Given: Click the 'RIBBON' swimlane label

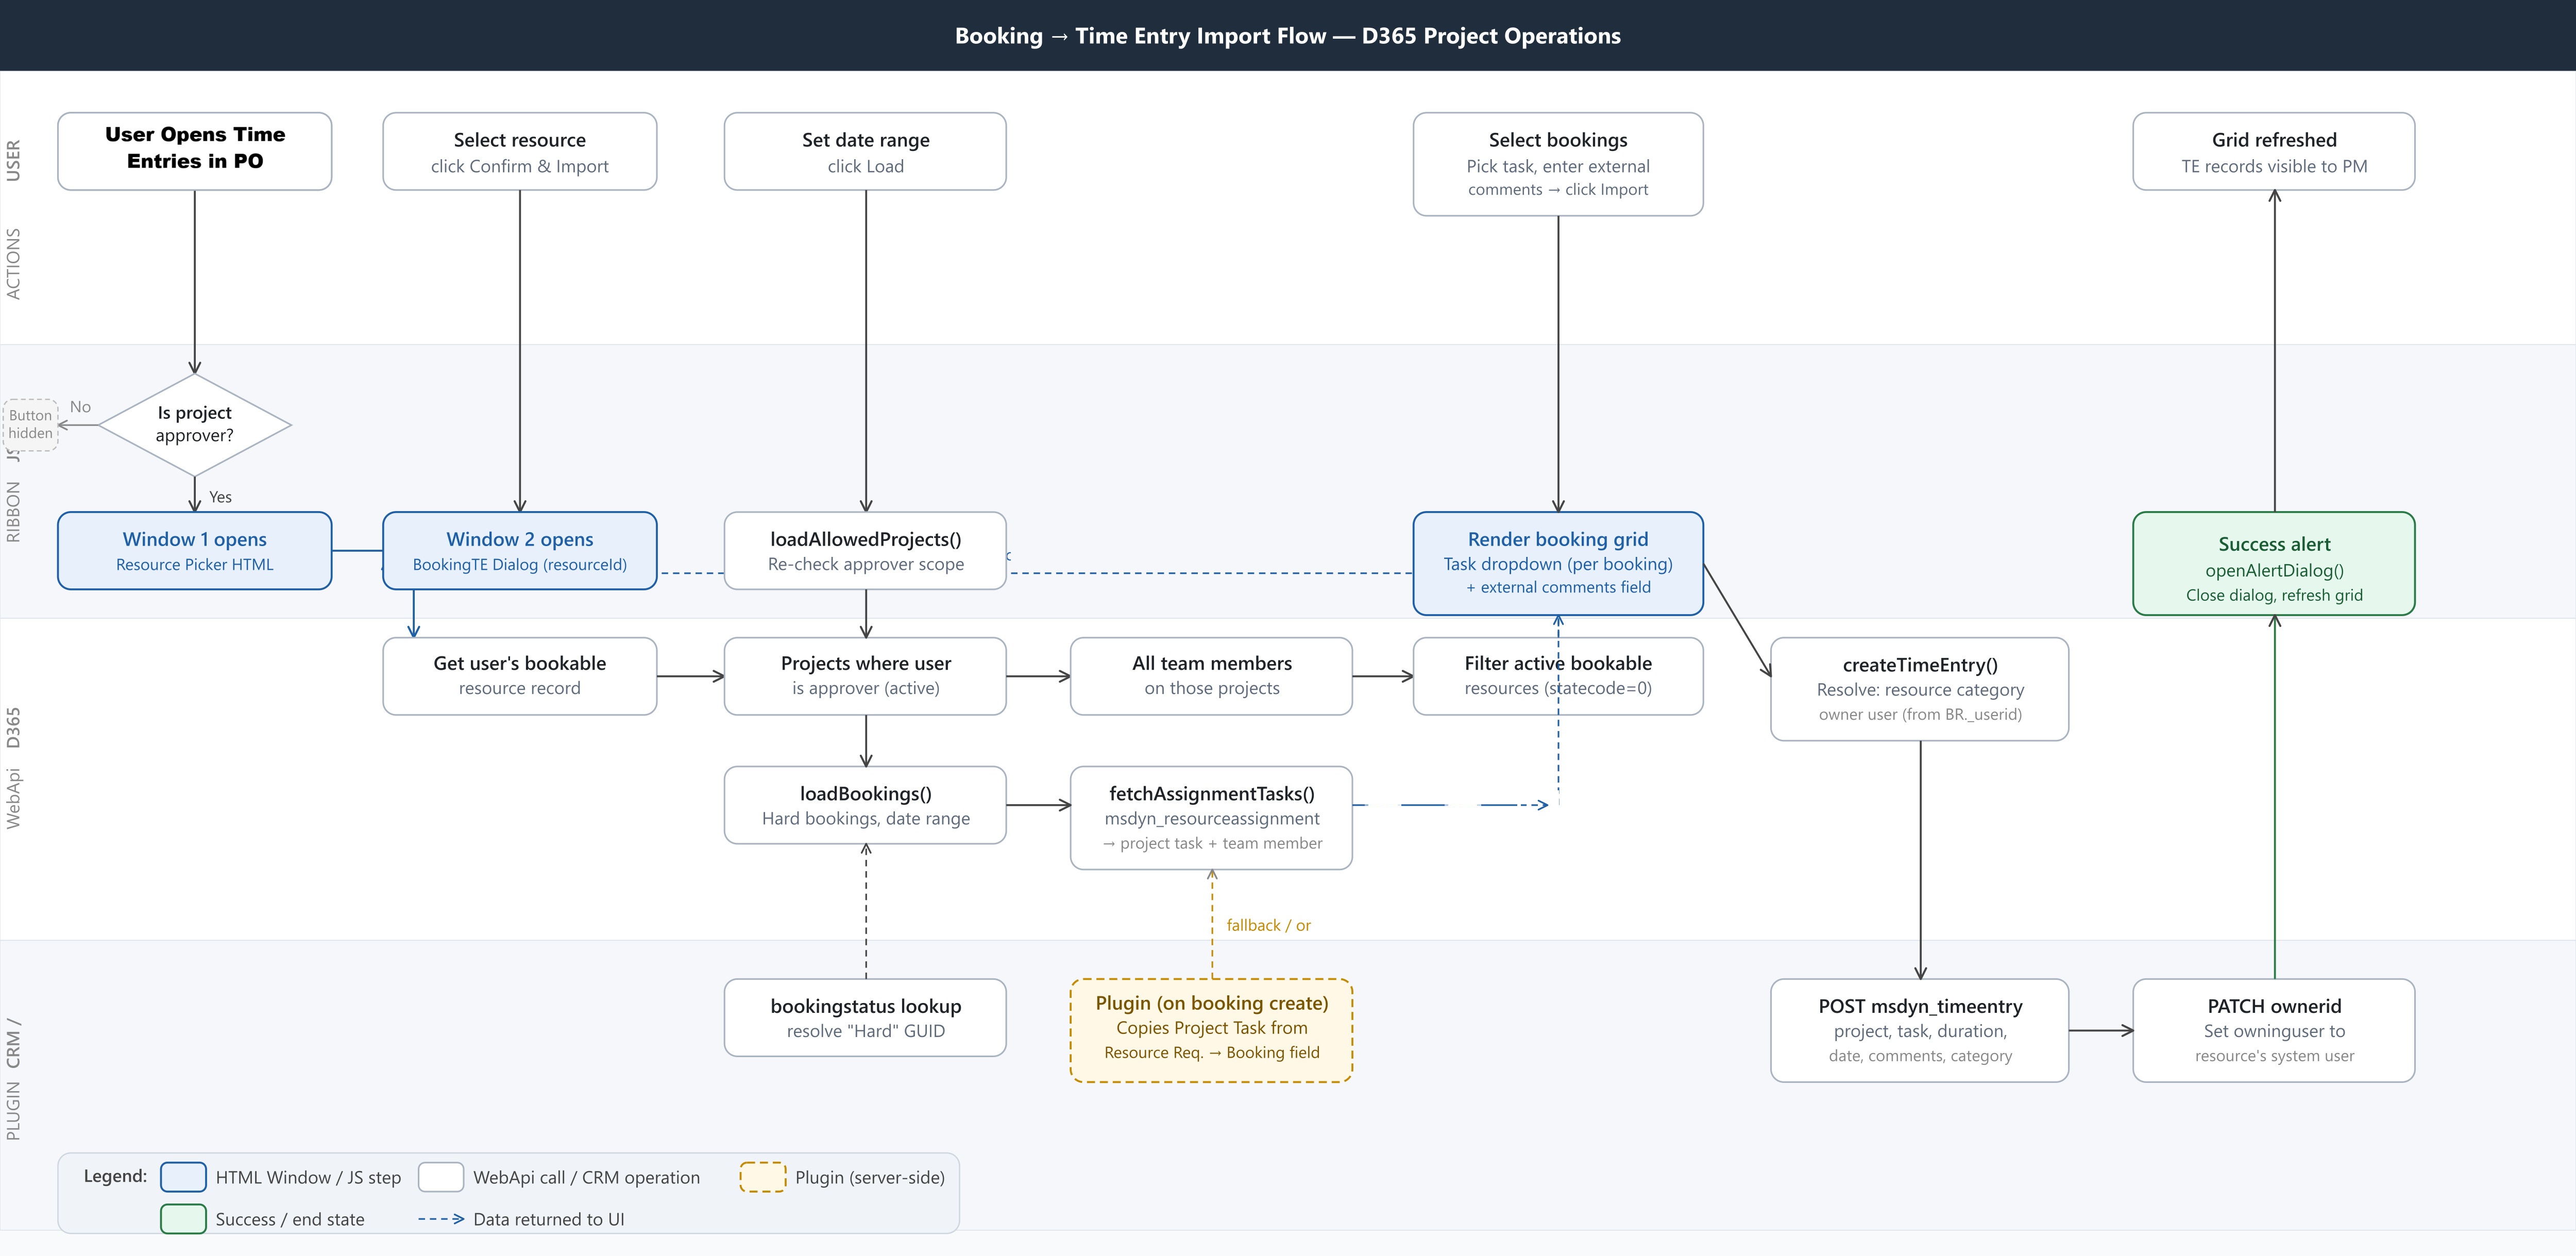Looking at the screenshot, I should [x=13, y=512].
